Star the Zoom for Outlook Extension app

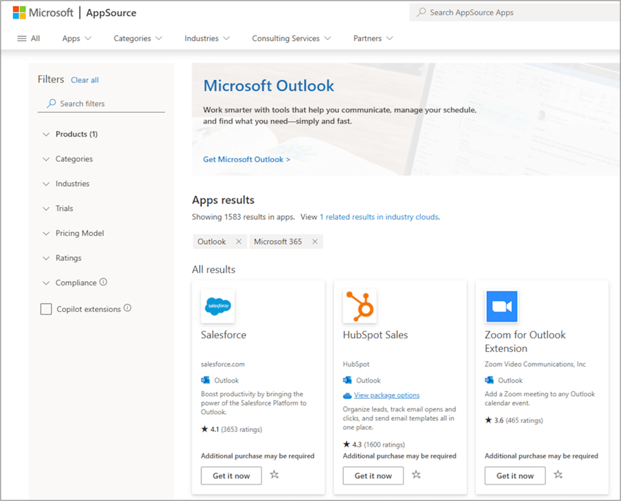click(558, 475)
